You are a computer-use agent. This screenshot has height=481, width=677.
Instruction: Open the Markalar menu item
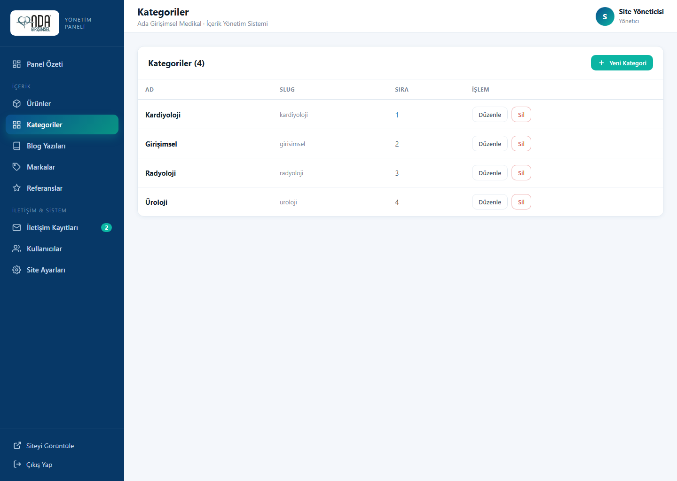[x=62, y=167]
